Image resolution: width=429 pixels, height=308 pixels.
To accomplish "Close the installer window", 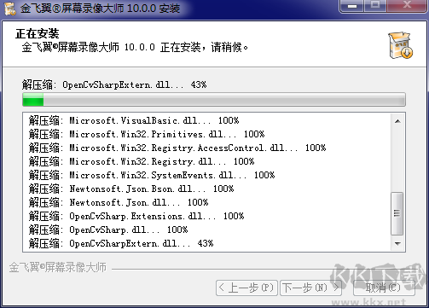I will (407, 6).
